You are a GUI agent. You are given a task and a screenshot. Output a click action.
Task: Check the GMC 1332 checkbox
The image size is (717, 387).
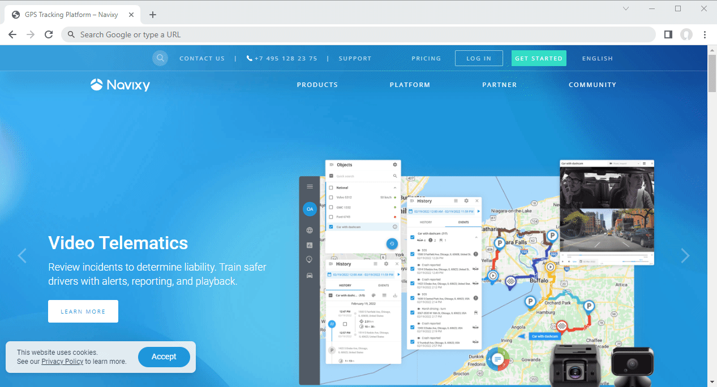[x=331, y=207]
